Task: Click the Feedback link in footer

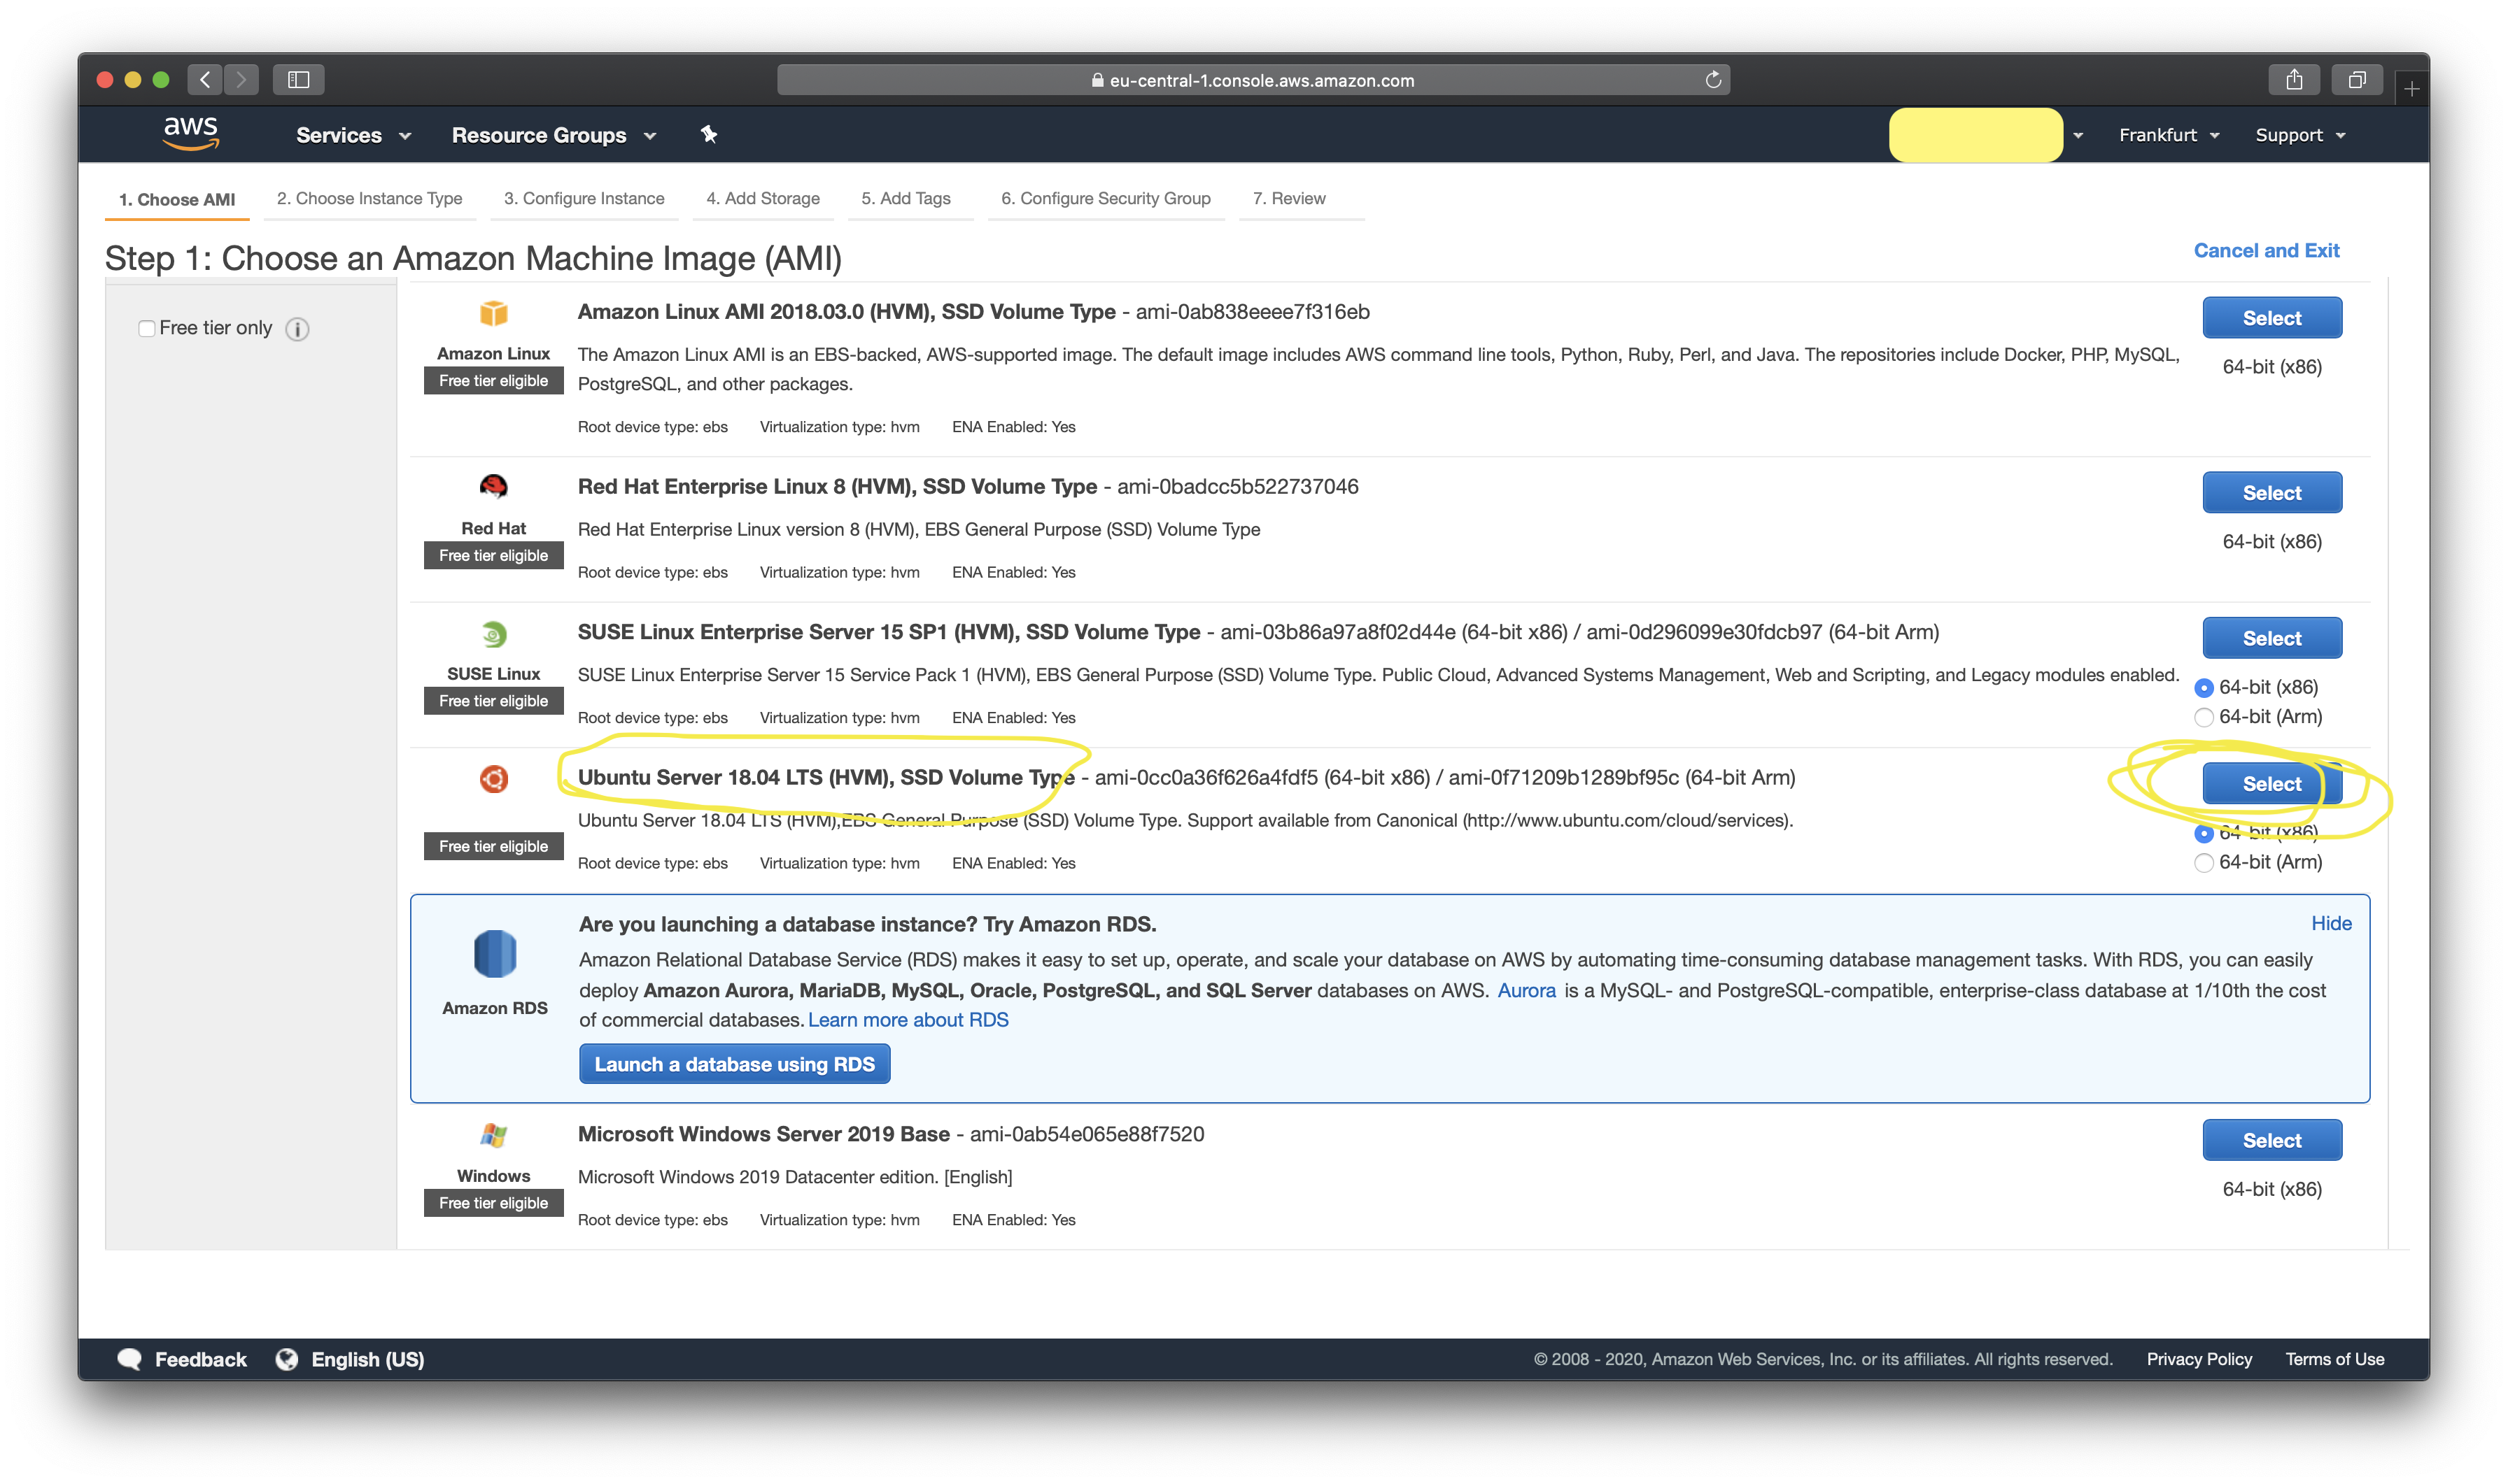Action: (200, 1359)
